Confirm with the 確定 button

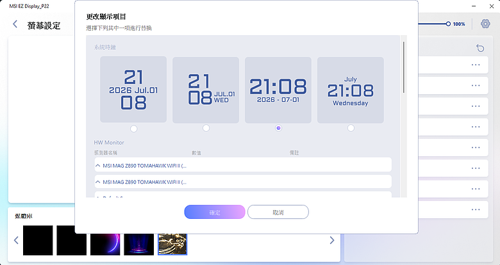tap(215, 212)
